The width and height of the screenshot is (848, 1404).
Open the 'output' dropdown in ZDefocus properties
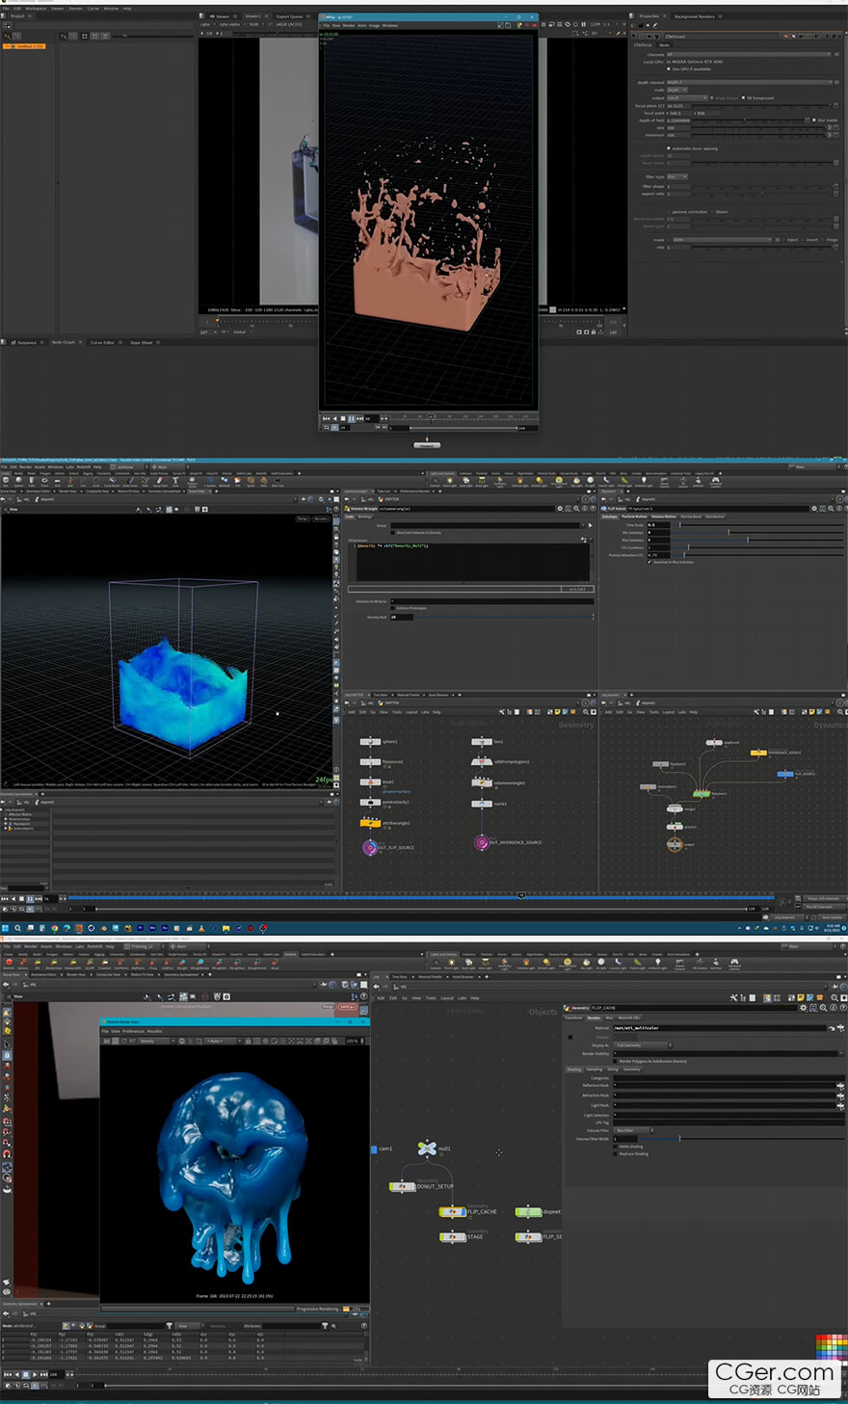point(687,97)
